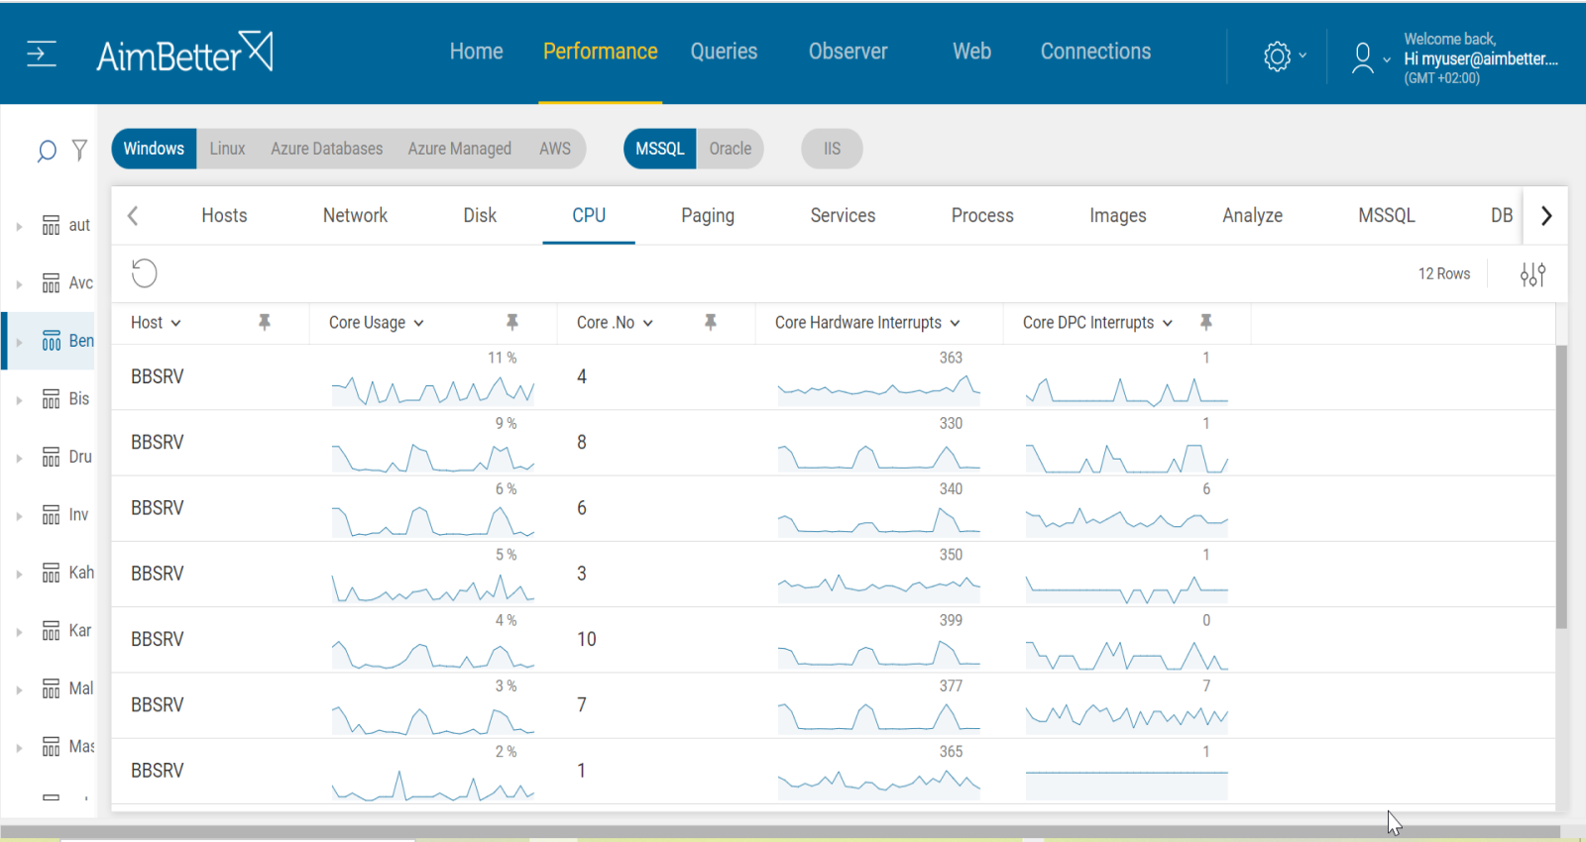This screenshot has width=1586, height=842.
Task: Open the Process tab
Action: point(982,215)
